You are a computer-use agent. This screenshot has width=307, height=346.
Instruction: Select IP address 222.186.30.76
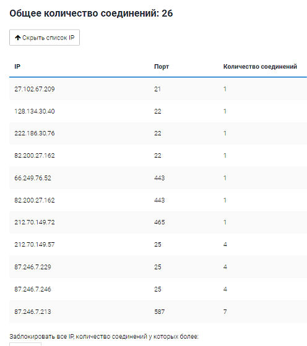click(35, 133)
